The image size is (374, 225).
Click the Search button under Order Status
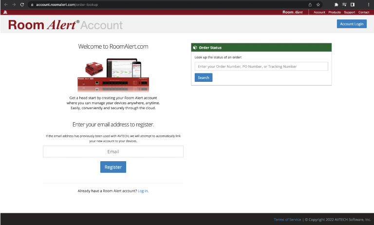[204, 77]
